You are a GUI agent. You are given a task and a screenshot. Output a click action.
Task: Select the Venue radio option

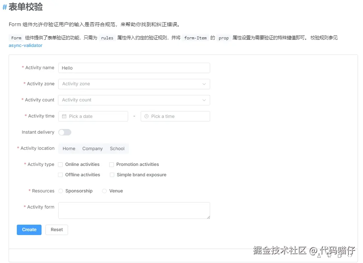[104, 191]
